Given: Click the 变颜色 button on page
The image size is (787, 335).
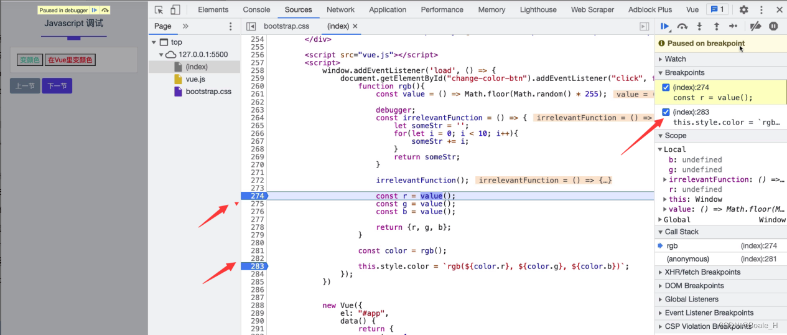Looking at the screenshot, I should tap(30, 60).
